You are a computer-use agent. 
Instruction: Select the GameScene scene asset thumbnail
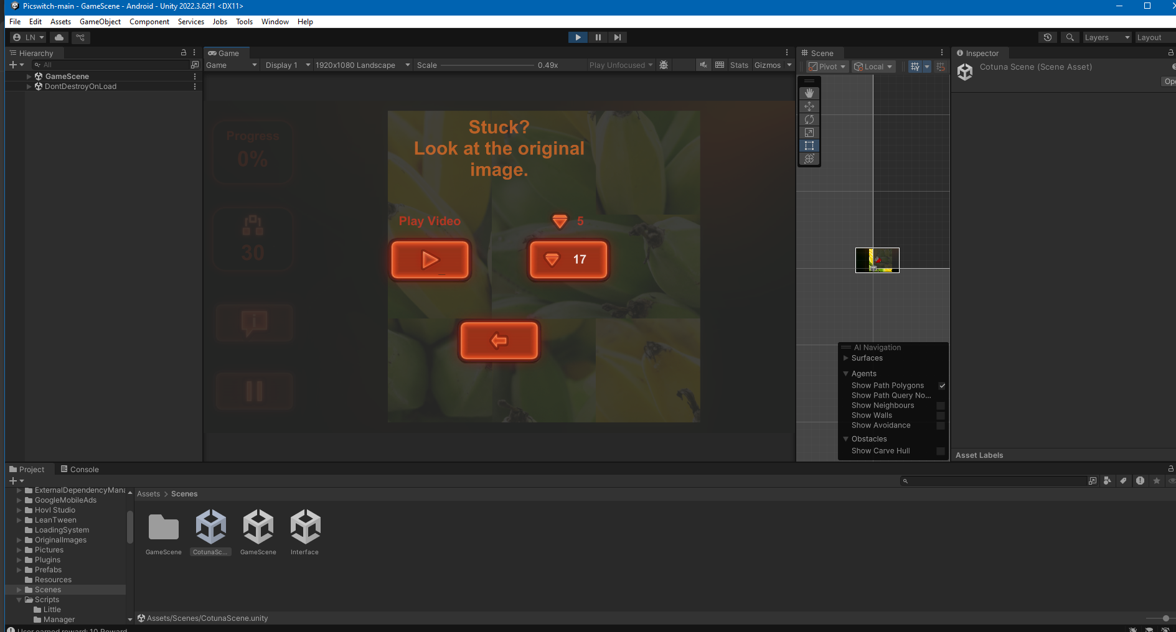tap(258, 526)
